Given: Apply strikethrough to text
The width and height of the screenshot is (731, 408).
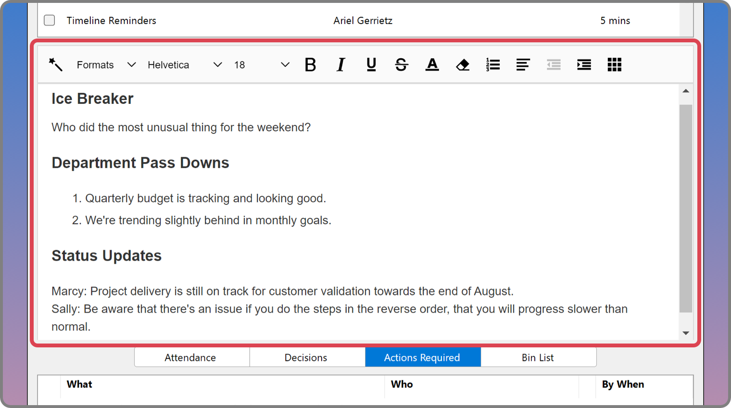Looking at the screenshot, I should pos(401,64).
